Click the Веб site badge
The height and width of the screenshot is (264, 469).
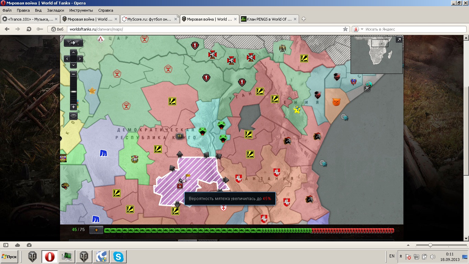point(57,29)
